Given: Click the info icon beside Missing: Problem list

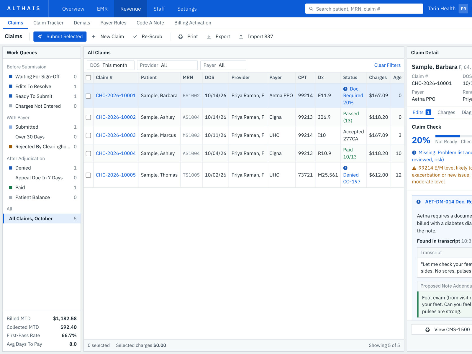Looking at the screenshot, I should 414,153.
